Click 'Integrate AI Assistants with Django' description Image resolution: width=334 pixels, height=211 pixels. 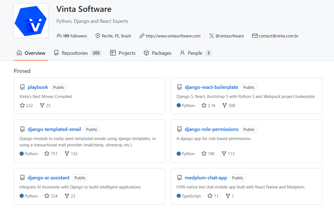click(x=80, y=187)
